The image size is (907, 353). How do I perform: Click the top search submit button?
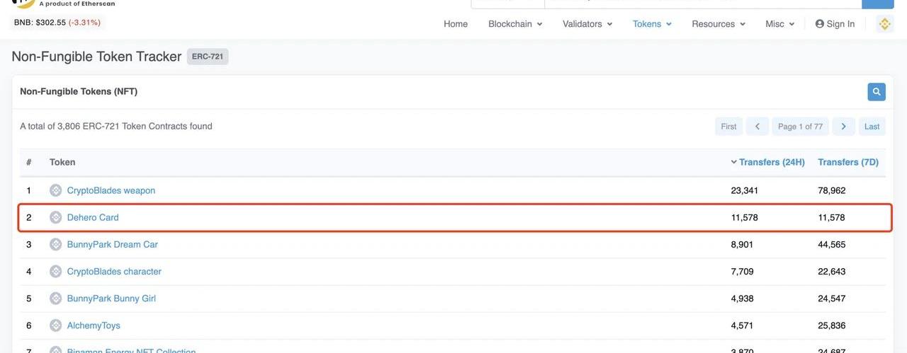tap(878, 4)
